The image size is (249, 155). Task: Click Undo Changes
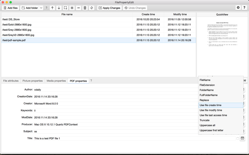pos(135,8)
